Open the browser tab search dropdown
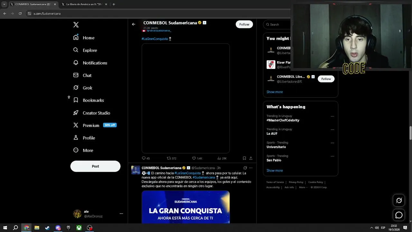The height and width of the screenshot is (232, 412). pos(4,4)
